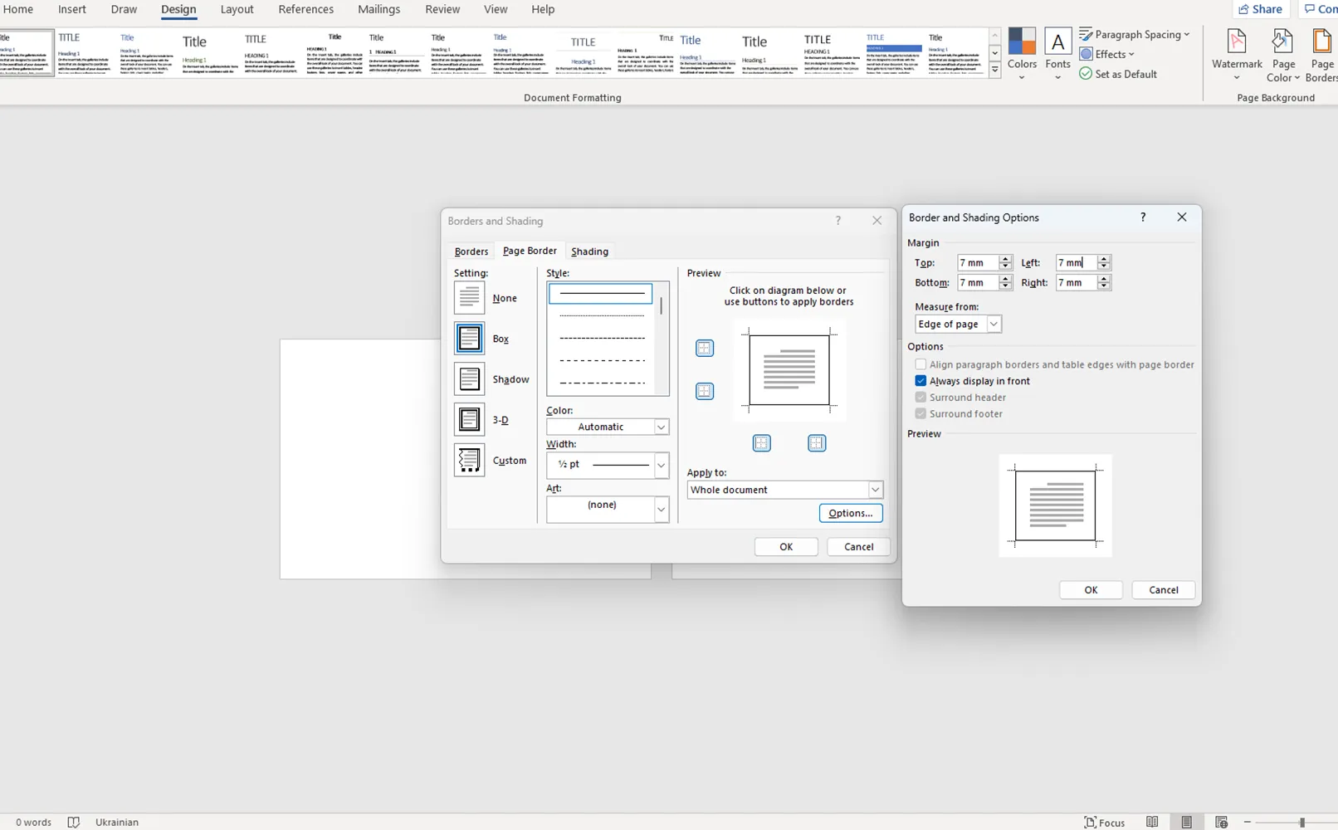1338x830 pixels.
Task: Toggle bottom border button in preview
Action: point(705,391)
